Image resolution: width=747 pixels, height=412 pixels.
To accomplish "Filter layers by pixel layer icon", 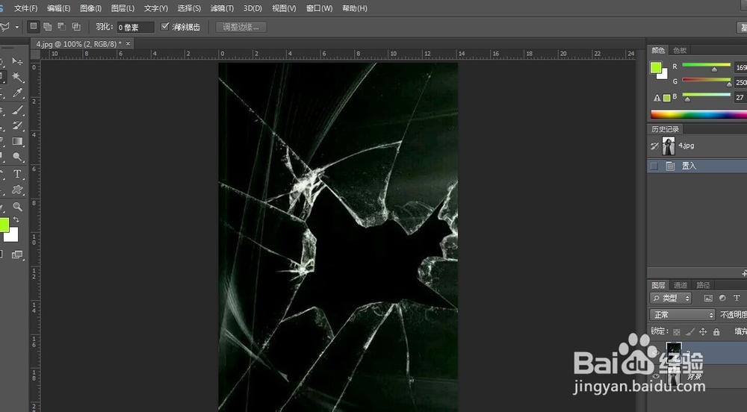I will coord(708,298).
